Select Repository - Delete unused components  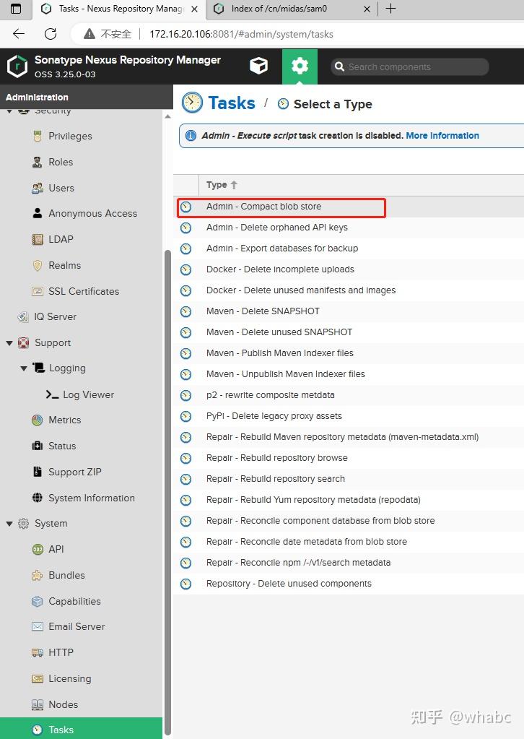[x=349, y=584]
